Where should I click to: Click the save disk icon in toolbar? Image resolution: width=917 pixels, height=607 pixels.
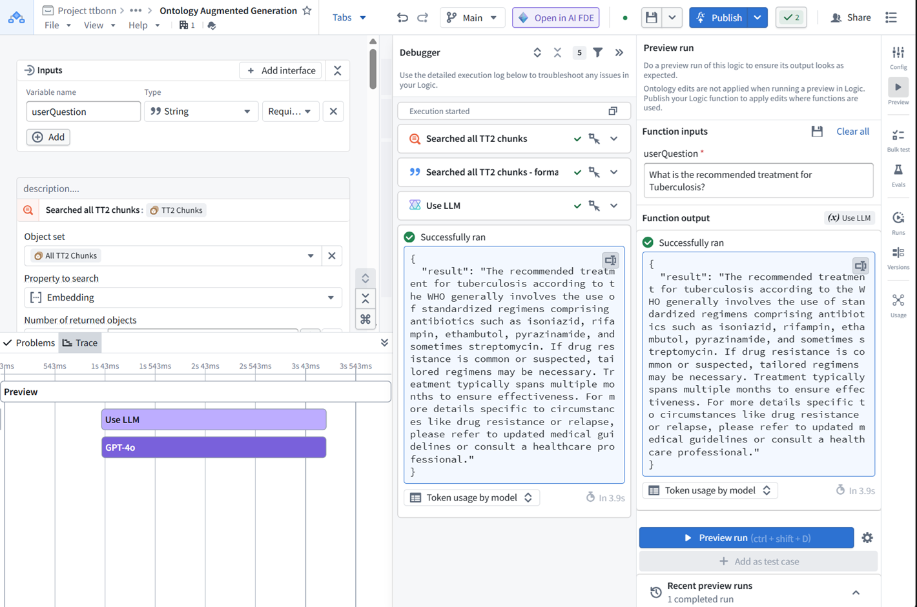point(652,17)
